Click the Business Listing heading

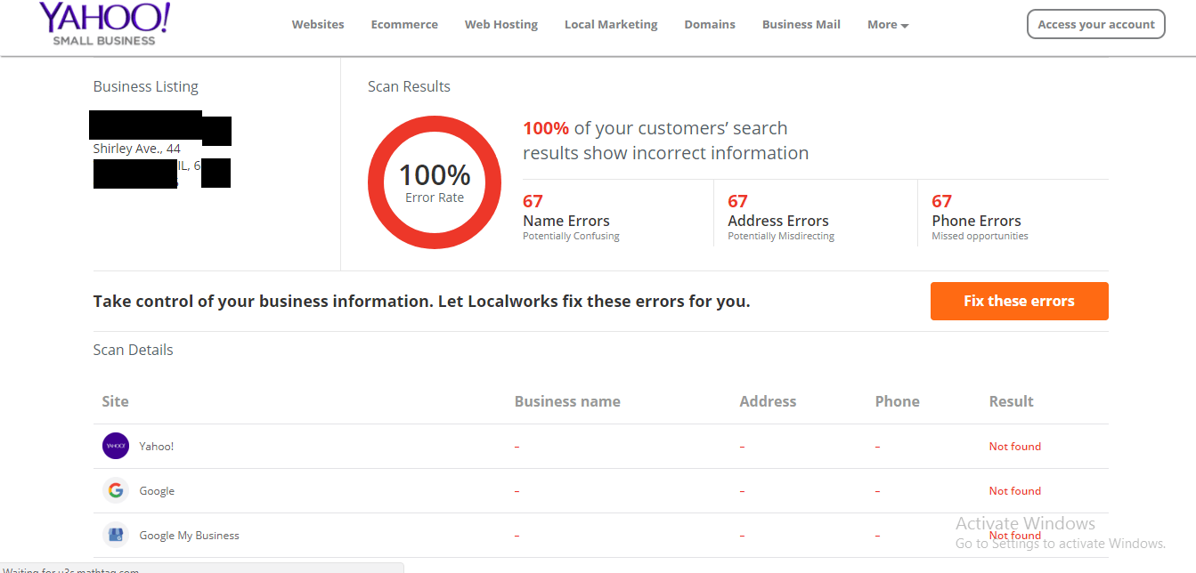point(146,86)
